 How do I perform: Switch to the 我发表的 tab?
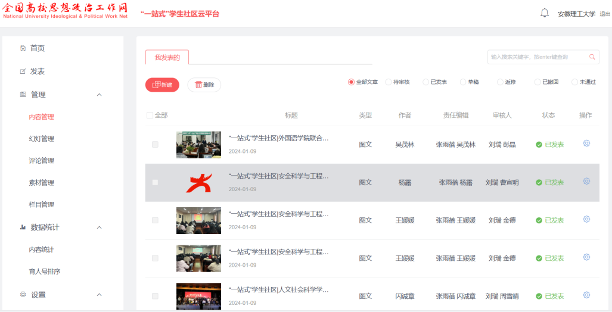167,57
